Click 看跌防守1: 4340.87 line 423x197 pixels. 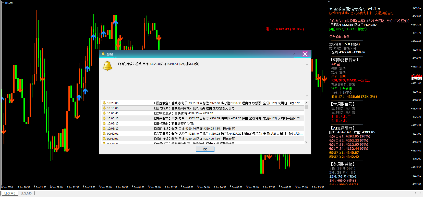[344, 153]
